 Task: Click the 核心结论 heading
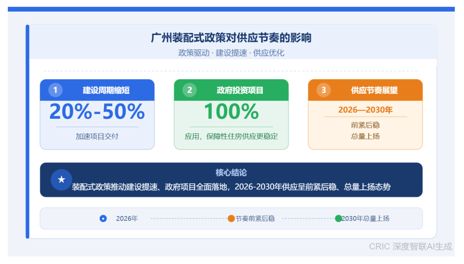[x=231, y=173]
